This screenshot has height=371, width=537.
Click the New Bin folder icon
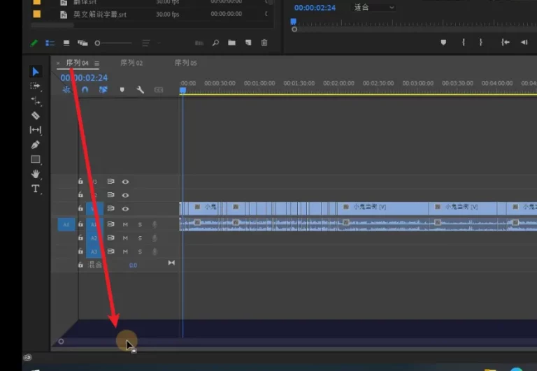point(231,43)
